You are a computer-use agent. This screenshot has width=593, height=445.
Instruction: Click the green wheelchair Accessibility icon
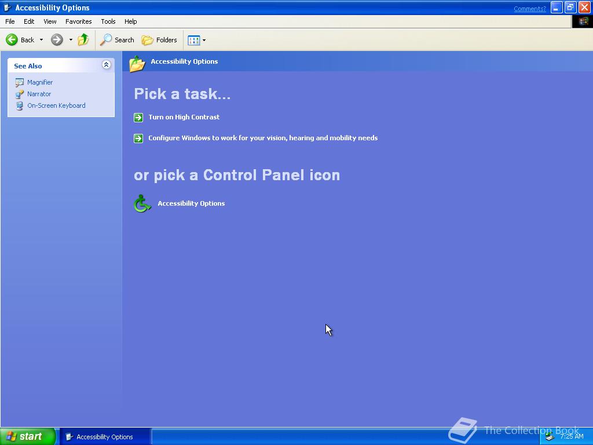point(142,203)
